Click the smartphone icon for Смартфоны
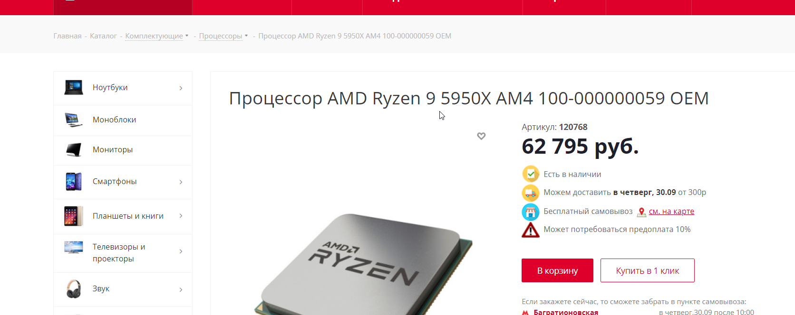 coord(74,182)
